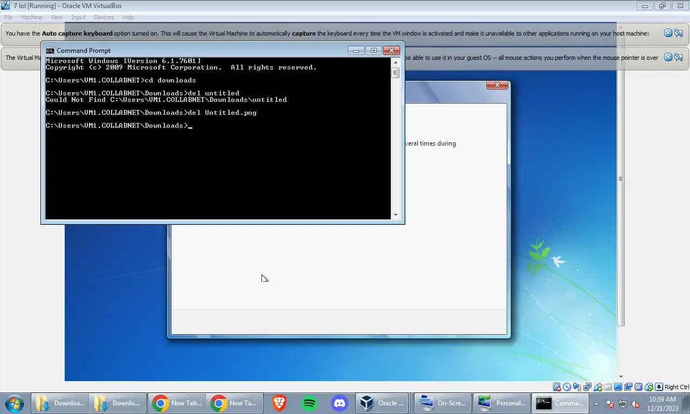690x414 pixels.
Task: Click the Show desktop strip beside clock
Action: pos(686,403)
